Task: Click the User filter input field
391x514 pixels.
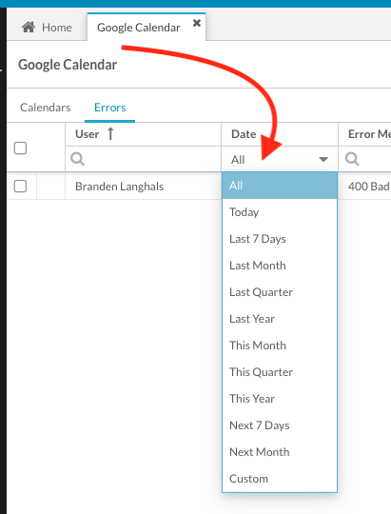Action: pyautogui.click(x=144, y=159)
